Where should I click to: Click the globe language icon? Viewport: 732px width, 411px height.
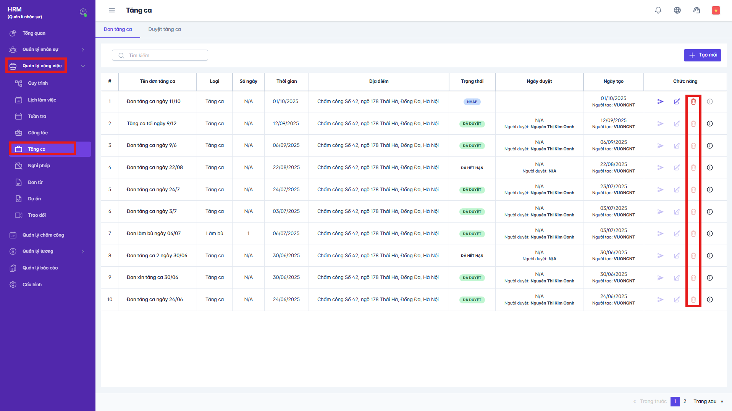click(677, 10)
